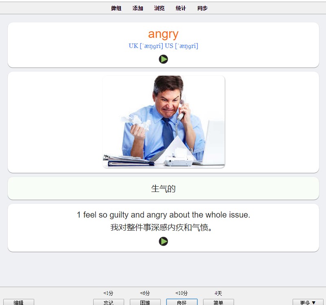
Task: Rate the card 忘记 (again)
Action: point(109,302)
